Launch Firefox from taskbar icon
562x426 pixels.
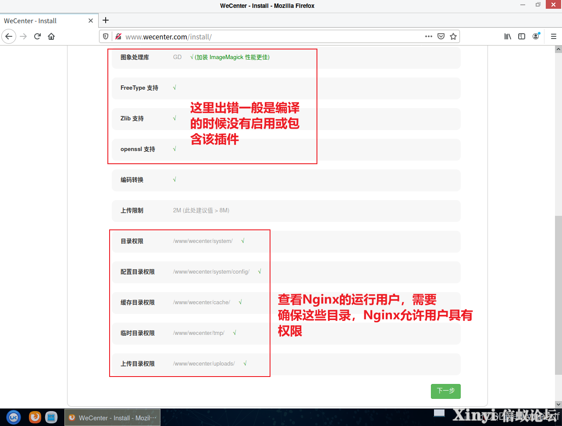pyautogui.click(x=35, y=417)
